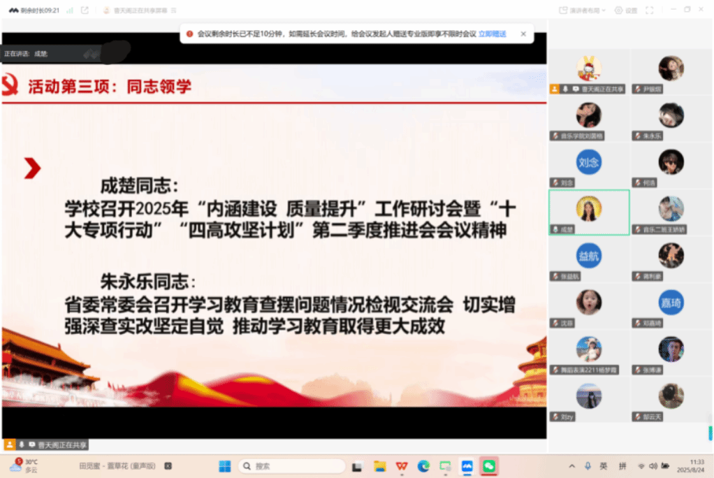Open the Windows Start menu

click(x=225, y=466)
